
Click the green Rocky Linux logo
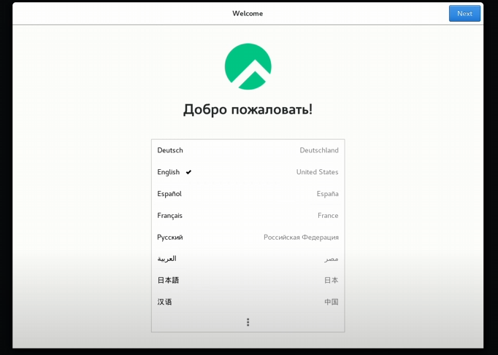(x=248, y=66)
